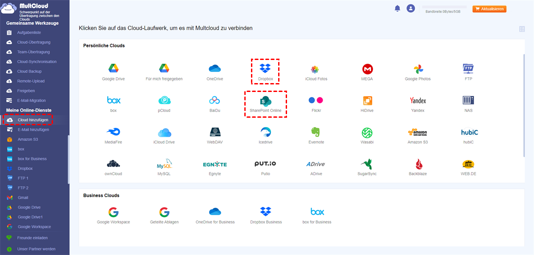Choose the HiDrive icon

coord(367,100)
